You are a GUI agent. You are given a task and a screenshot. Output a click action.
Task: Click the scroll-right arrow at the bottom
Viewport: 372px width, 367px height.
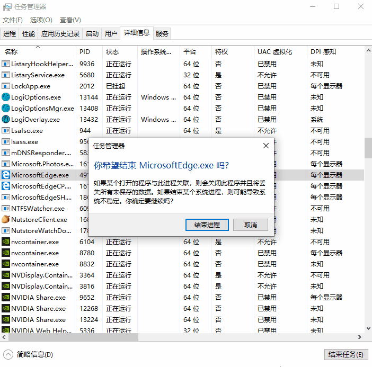360,337
